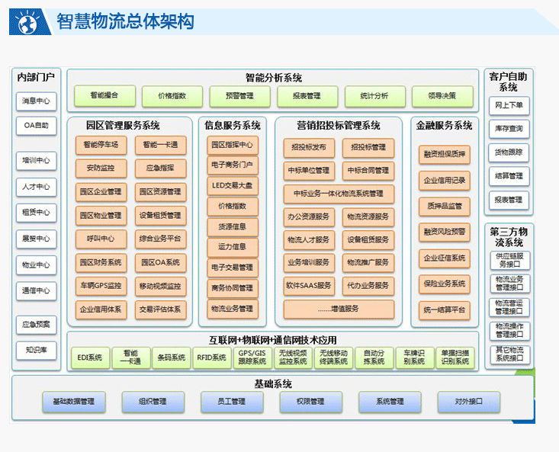Select the 电子商务门户 box
Screen dimensions: 559x452
click(232, 165)
